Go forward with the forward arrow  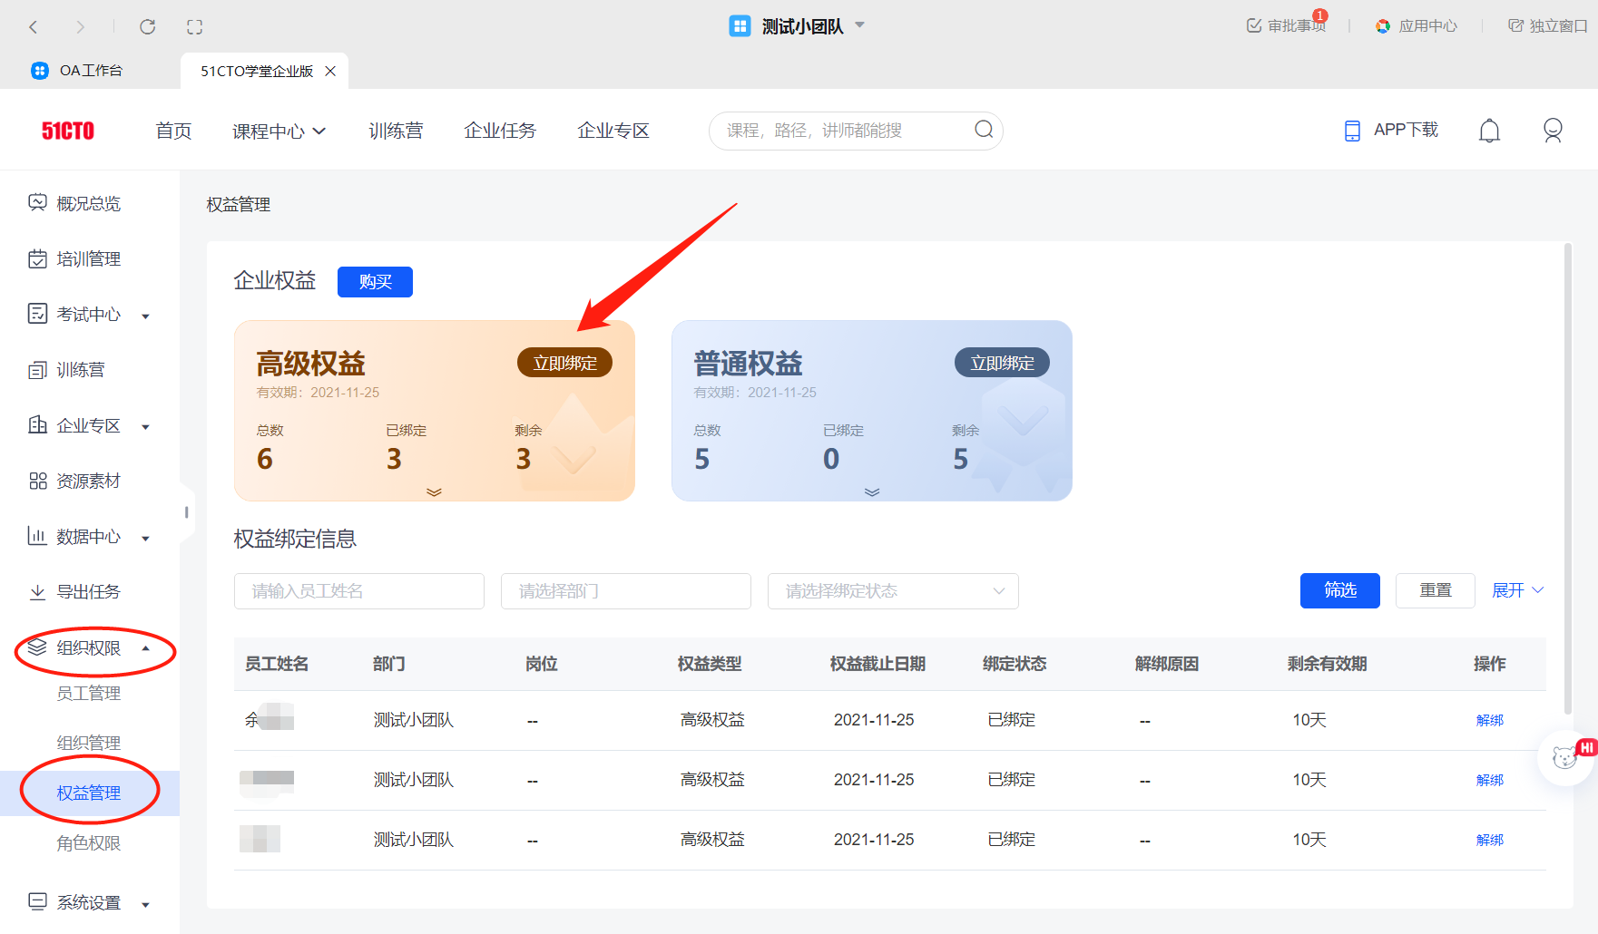pos(80,27)
